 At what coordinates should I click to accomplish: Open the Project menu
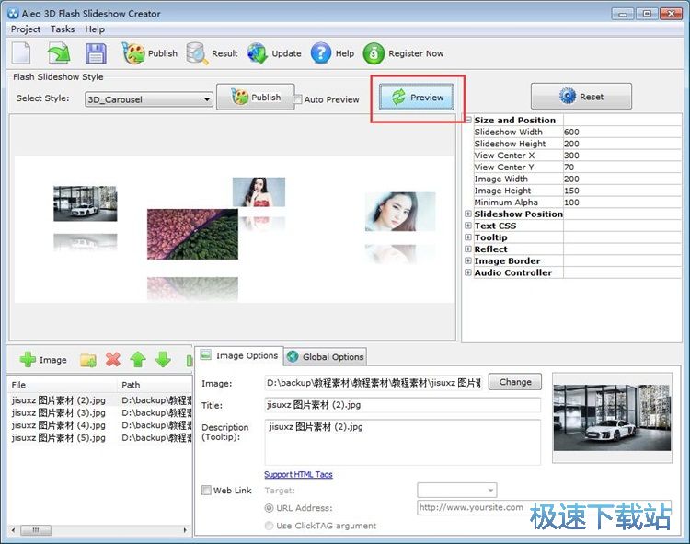(x=26, y=29)
